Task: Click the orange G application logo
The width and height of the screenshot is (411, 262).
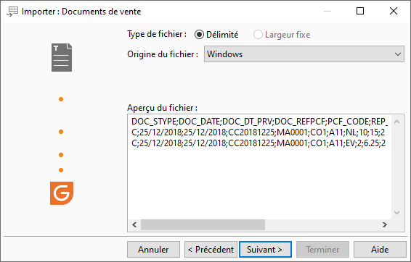Action: (62, 193)
